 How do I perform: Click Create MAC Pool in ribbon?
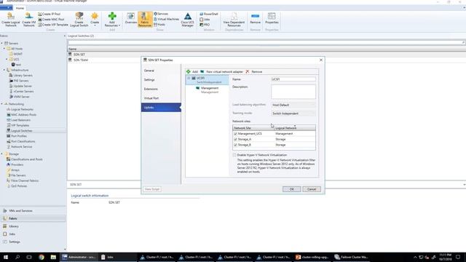tap(51, 20)
